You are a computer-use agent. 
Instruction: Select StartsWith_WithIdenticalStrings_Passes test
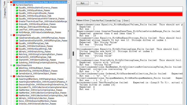37,60
